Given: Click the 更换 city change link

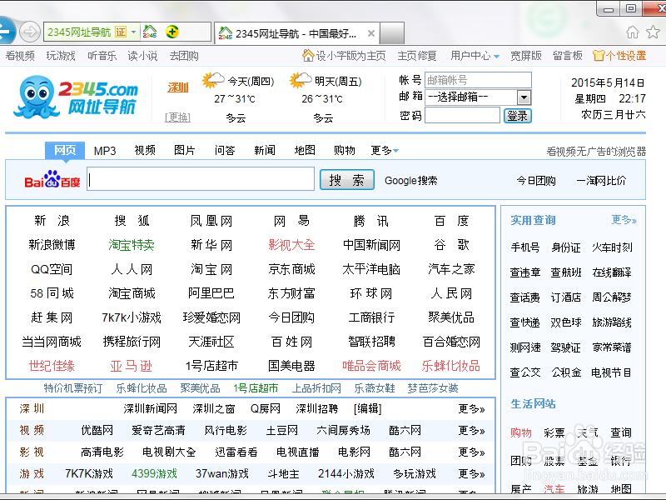Looking at the screenshot, I should [177, 117].
